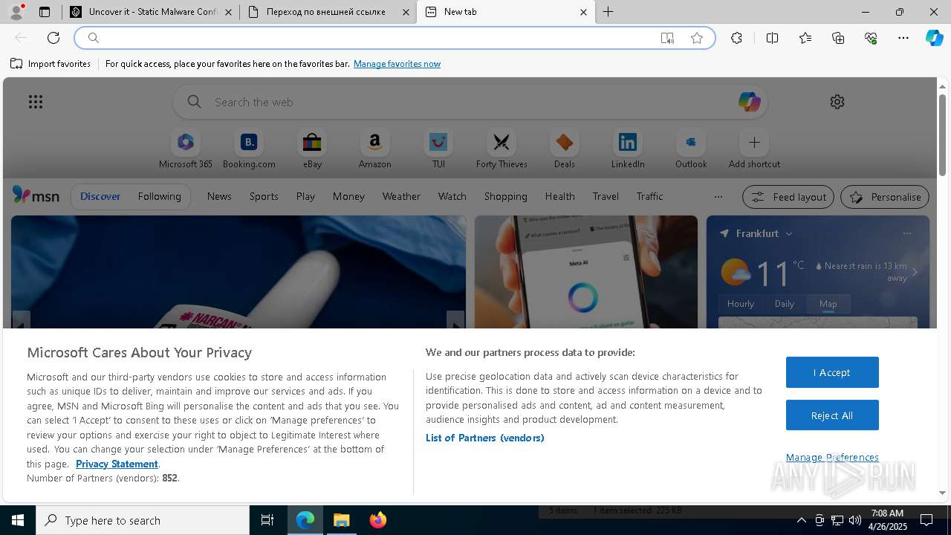
Task: Add this page to favorites with the star
Action: coord(697,38)
